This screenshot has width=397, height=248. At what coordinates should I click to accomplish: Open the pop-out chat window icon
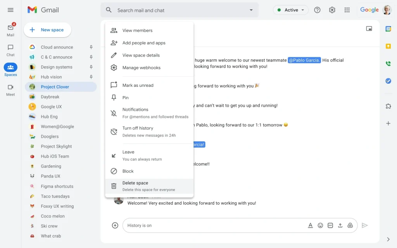pyautogui.click(x=369, y=29)
